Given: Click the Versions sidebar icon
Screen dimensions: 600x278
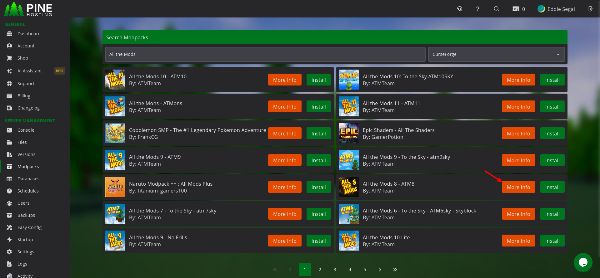Looking at the screenshot, I should tap(9, 154).
